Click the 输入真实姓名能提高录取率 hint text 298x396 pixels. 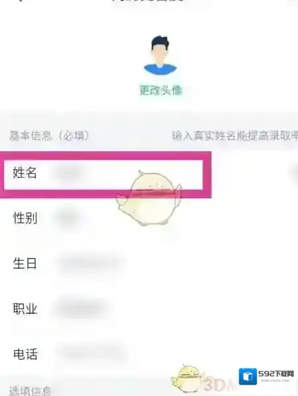coord(235,135)
